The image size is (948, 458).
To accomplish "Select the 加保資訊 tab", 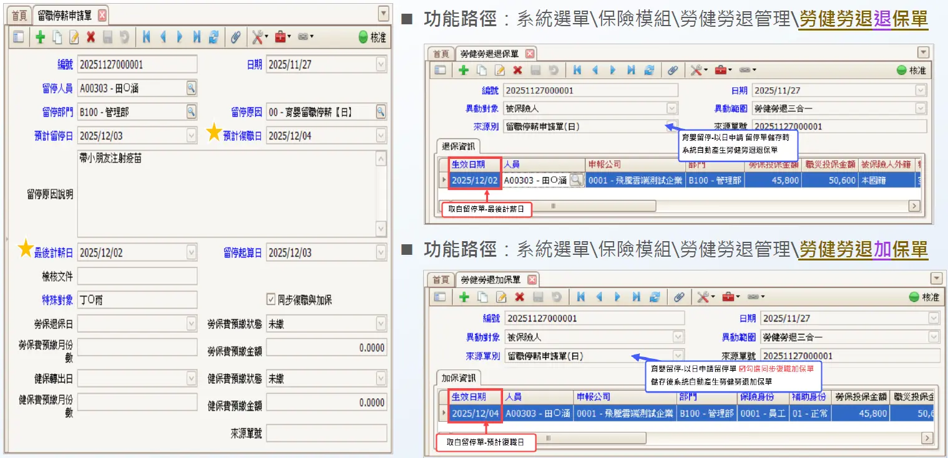I will point(459,378).
